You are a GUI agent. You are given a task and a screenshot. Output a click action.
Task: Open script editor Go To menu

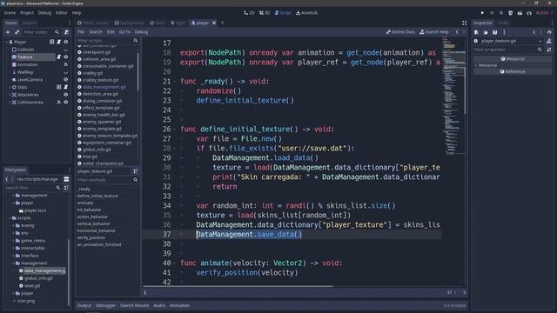(x=124, y=32)
